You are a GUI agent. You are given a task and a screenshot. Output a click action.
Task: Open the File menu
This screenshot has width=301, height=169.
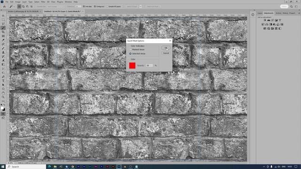pyautogui.click(x=7, y=2)
